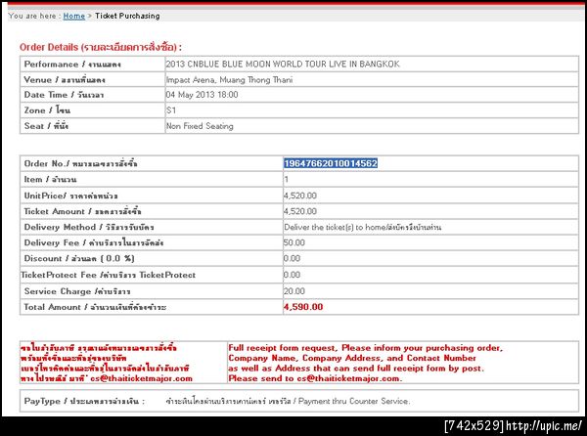
Task: Open the Home breadcrumb link
Action: [73, 16]
